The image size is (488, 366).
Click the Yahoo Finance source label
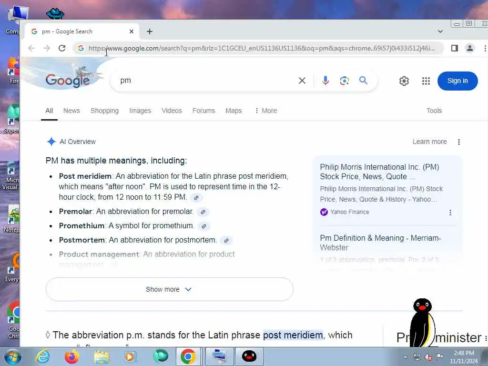[345, 212]
